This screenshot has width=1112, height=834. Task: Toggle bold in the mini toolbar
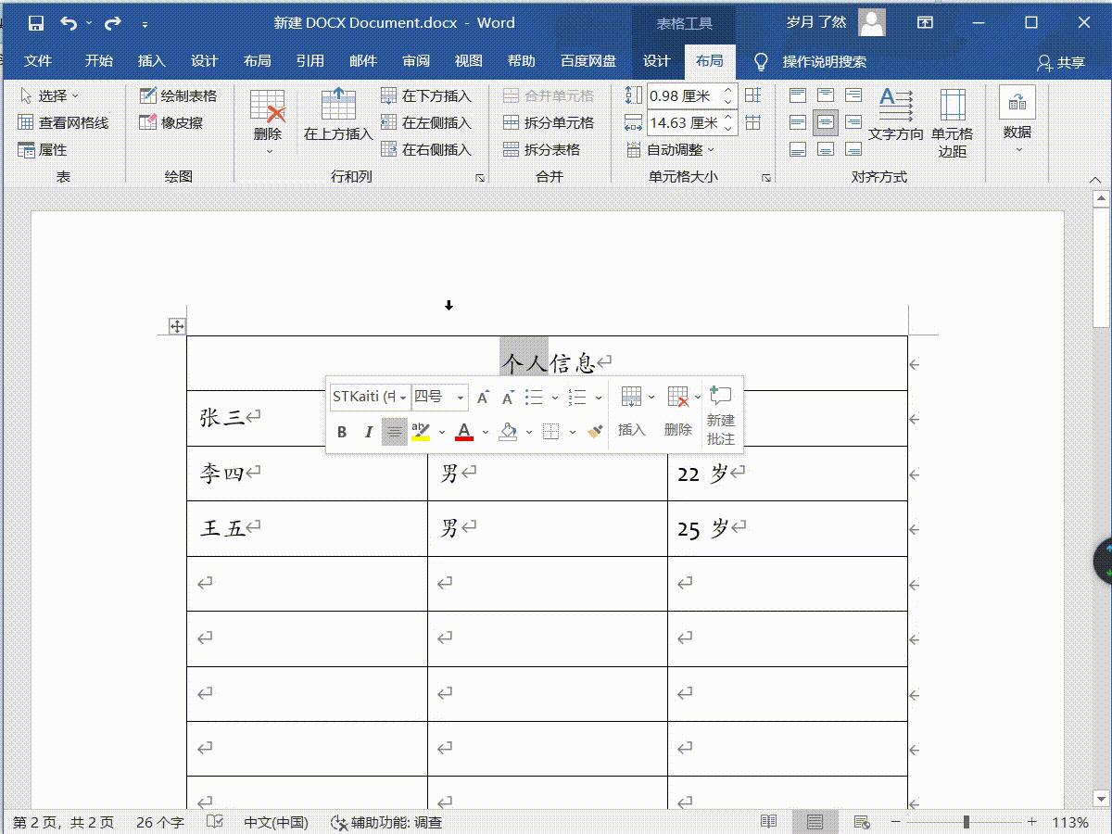point(341,431)
